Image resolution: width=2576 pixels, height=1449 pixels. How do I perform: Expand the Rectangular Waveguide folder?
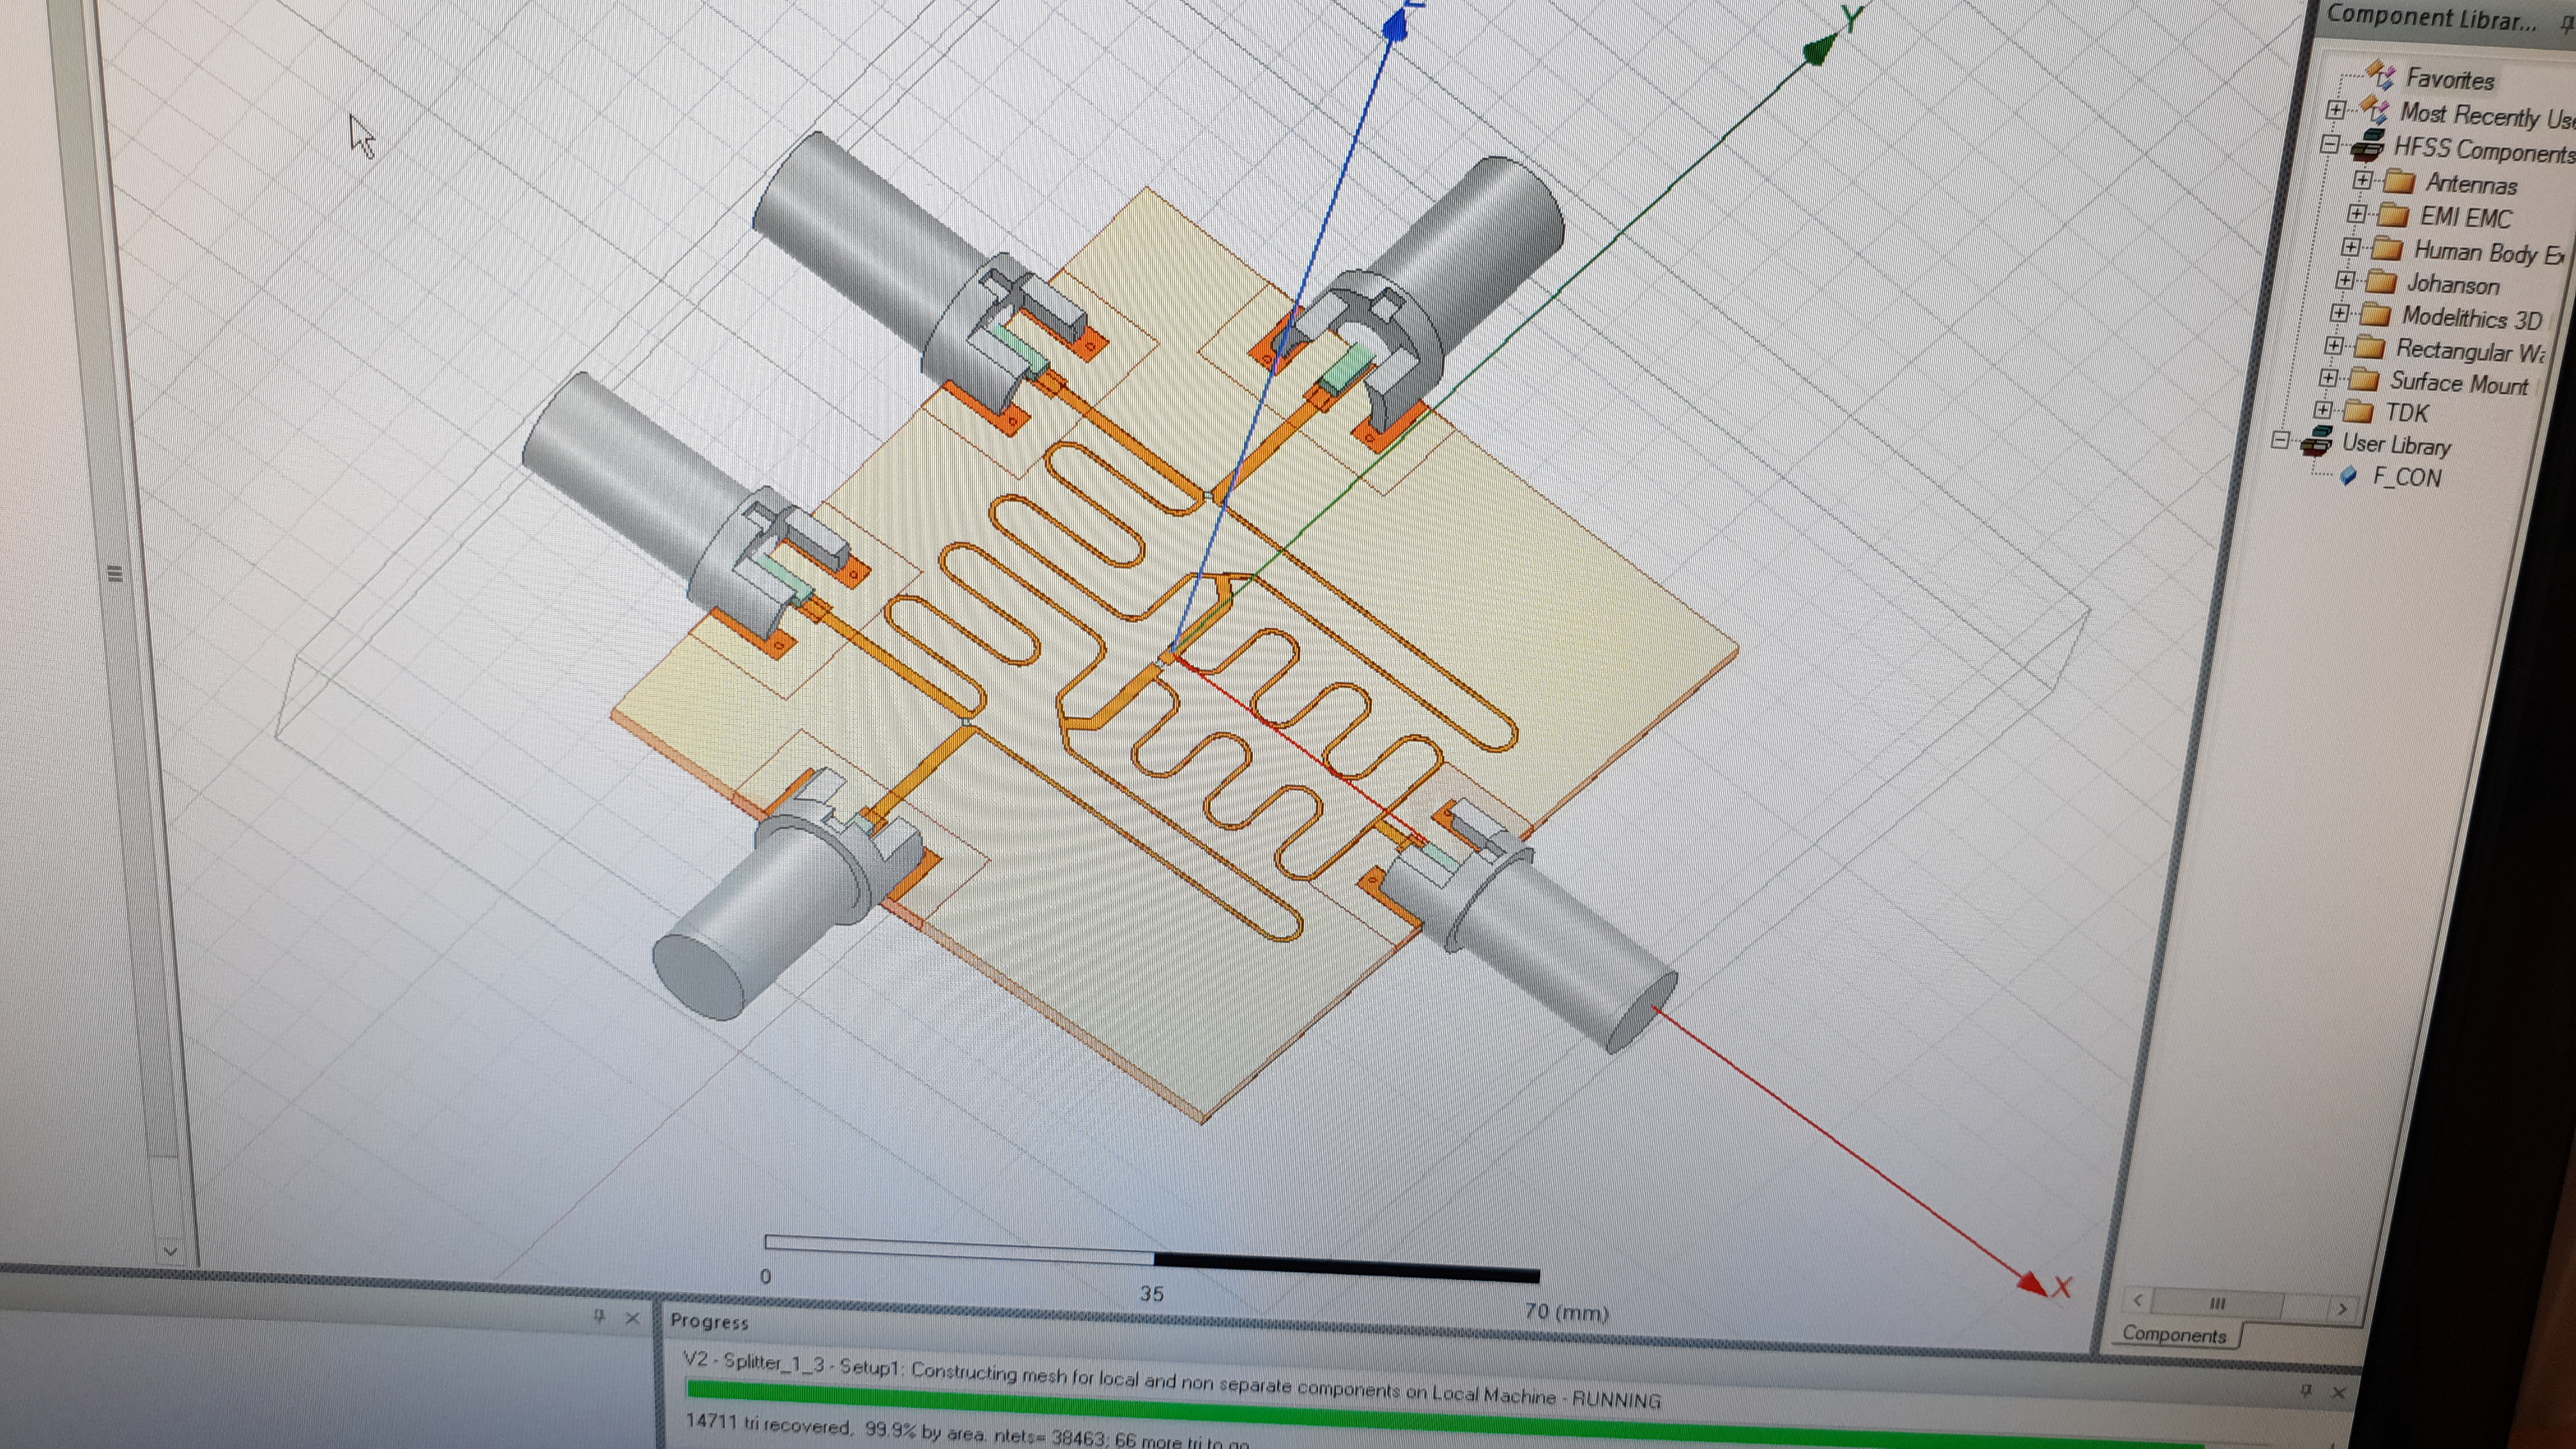(x=2334, y=345)
